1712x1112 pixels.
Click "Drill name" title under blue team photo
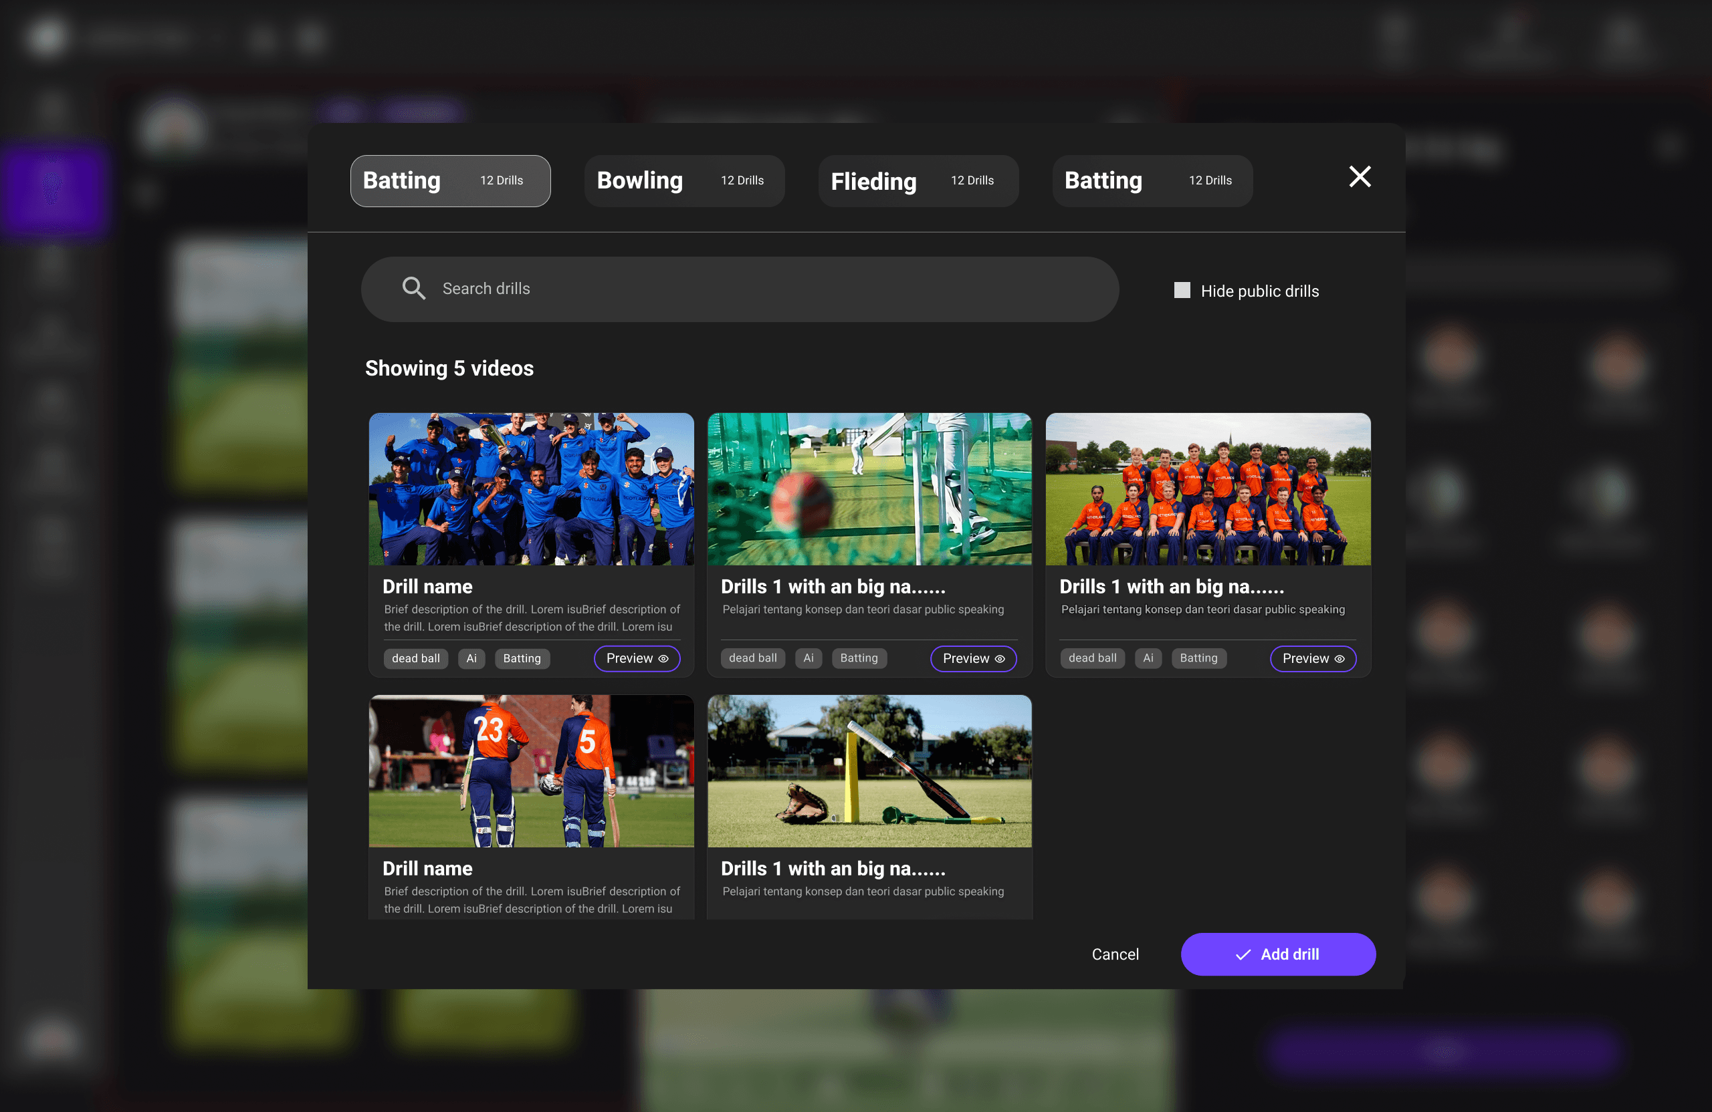pyautogui.click(x=427, y=587)
